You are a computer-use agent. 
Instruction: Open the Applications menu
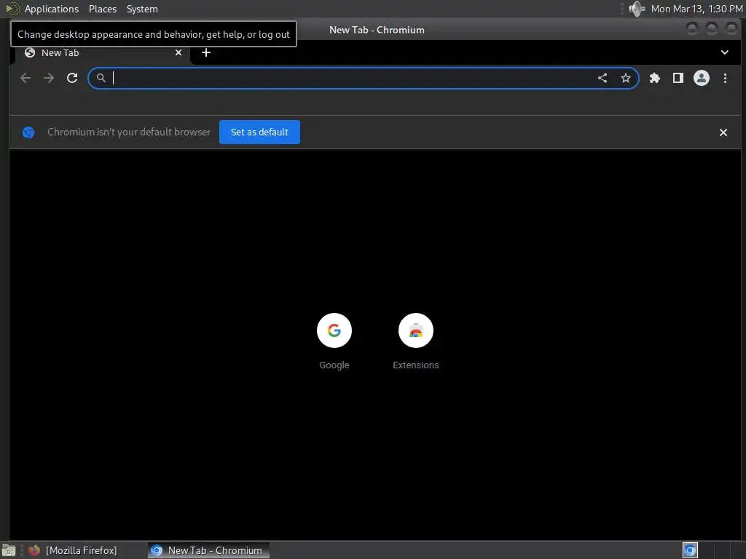pos(52,9)
